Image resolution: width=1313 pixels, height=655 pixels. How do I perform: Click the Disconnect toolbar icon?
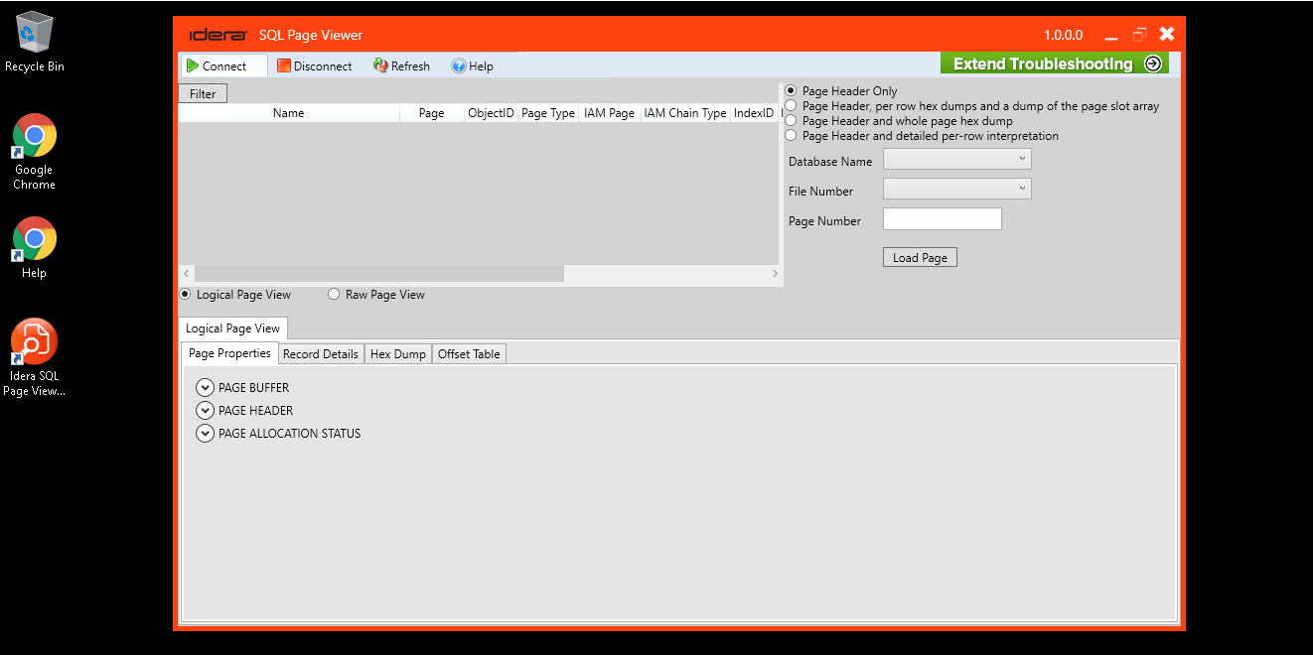tap(285, 65)
